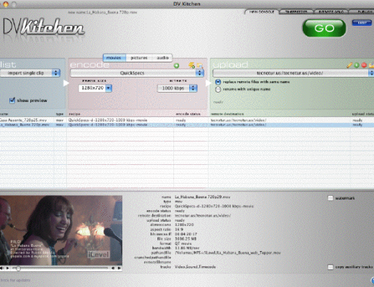
Task: Step the preview one frame backward
Action: click(x=113, y=268)
